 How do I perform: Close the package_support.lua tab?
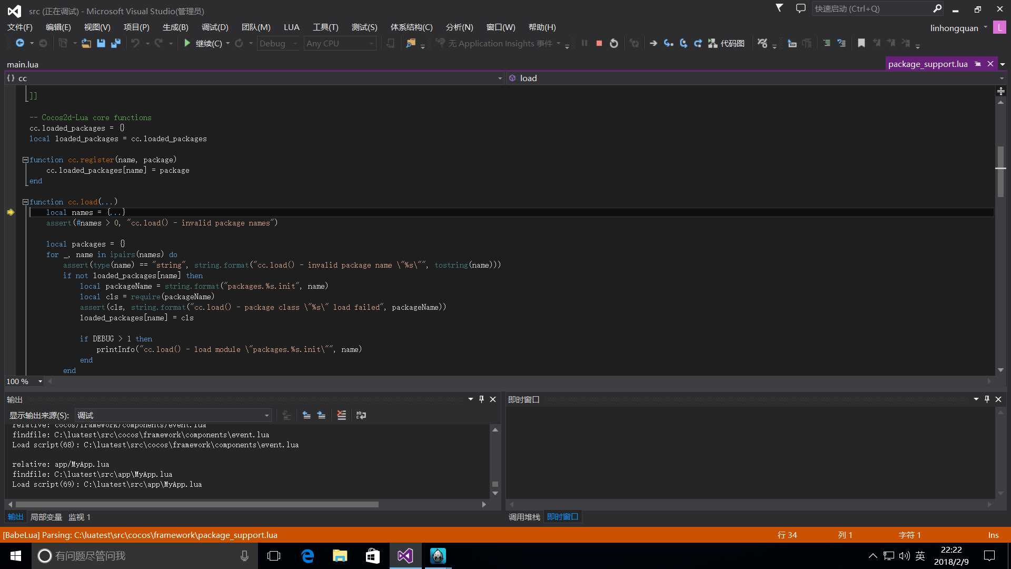990,64
